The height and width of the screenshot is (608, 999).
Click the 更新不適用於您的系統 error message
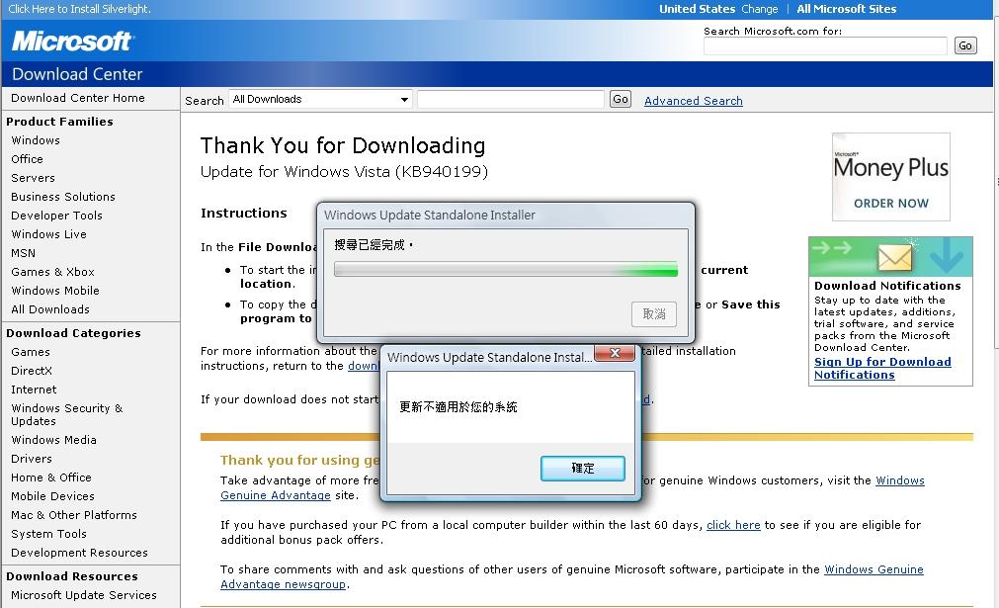point(458,407)
